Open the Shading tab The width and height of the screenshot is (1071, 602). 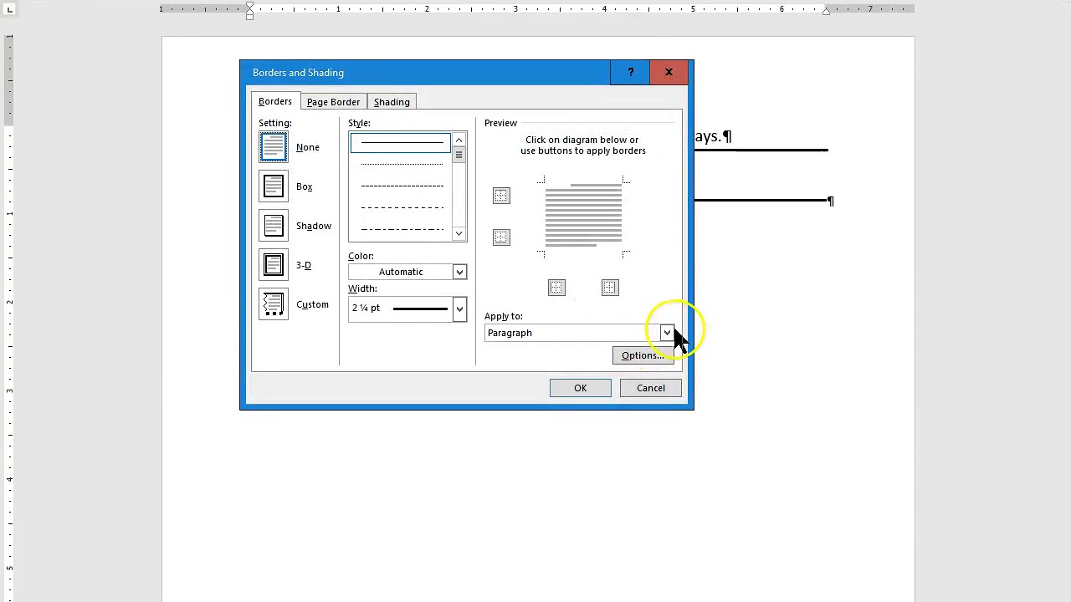click(x=392, y=102)
